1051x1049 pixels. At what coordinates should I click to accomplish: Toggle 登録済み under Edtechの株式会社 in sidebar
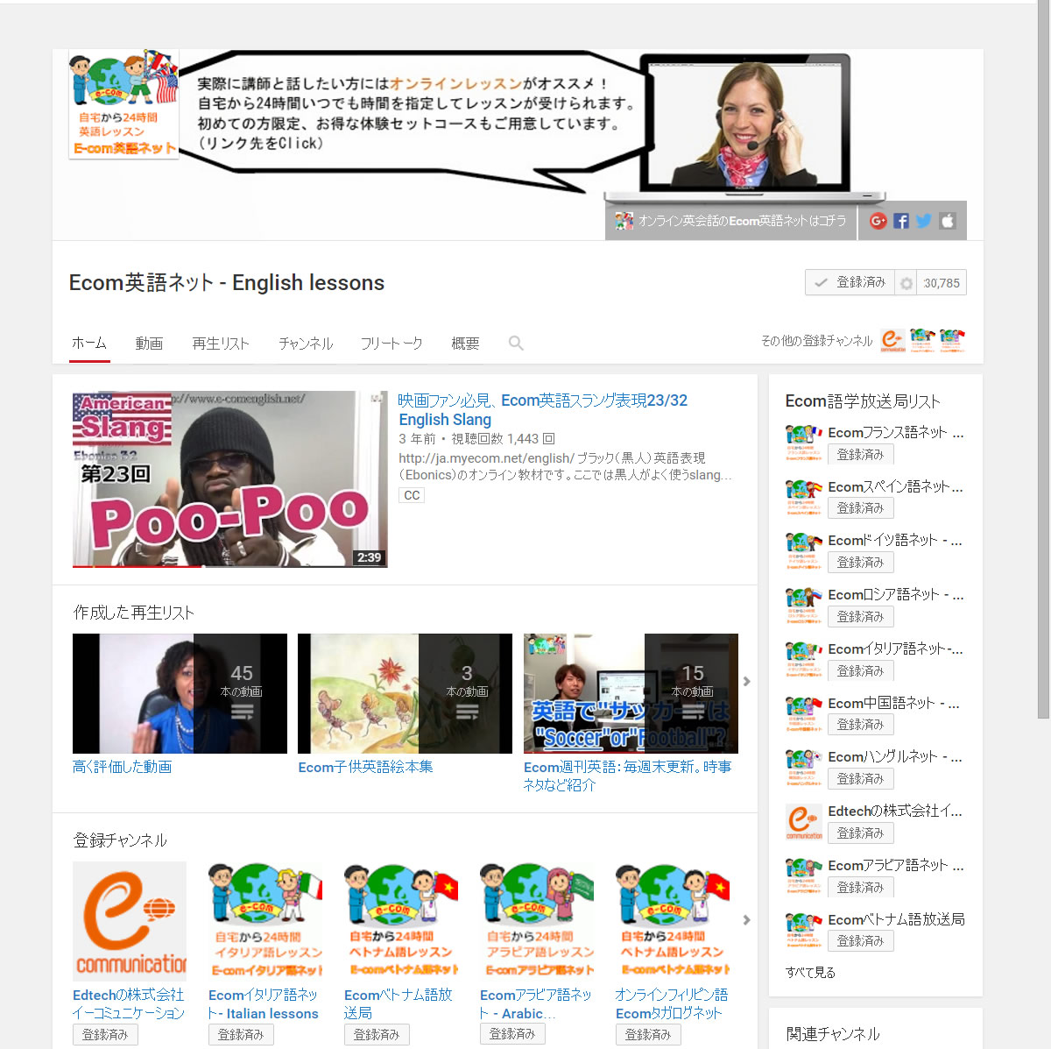click(860, 833)
